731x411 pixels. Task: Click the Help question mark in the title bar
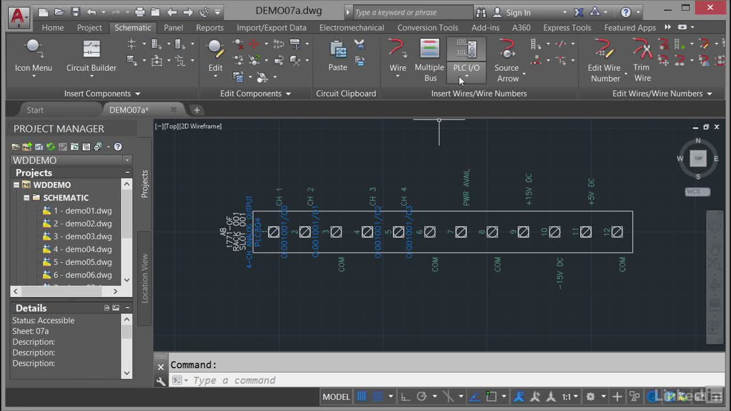pos(626,12)
